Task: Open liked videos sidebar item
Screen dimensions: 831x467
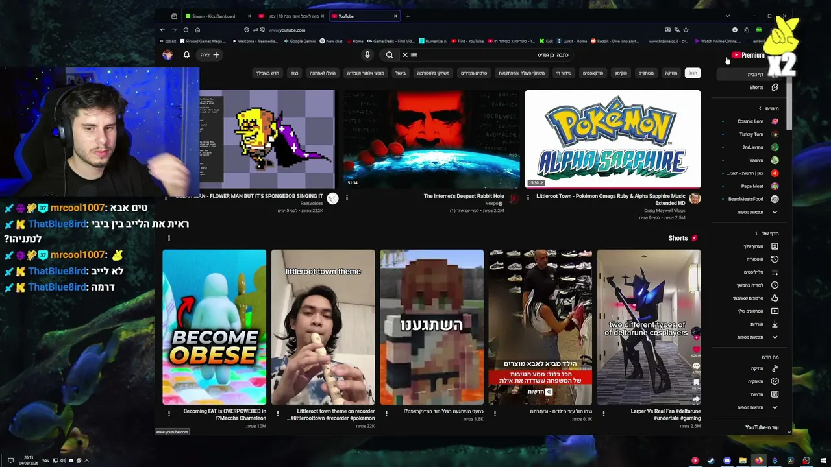Action: pyautogui.click(x=750, y=298)
